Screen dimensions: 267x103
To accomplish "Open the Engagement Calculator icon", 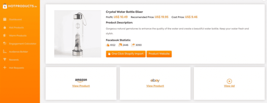I will 5,44.
